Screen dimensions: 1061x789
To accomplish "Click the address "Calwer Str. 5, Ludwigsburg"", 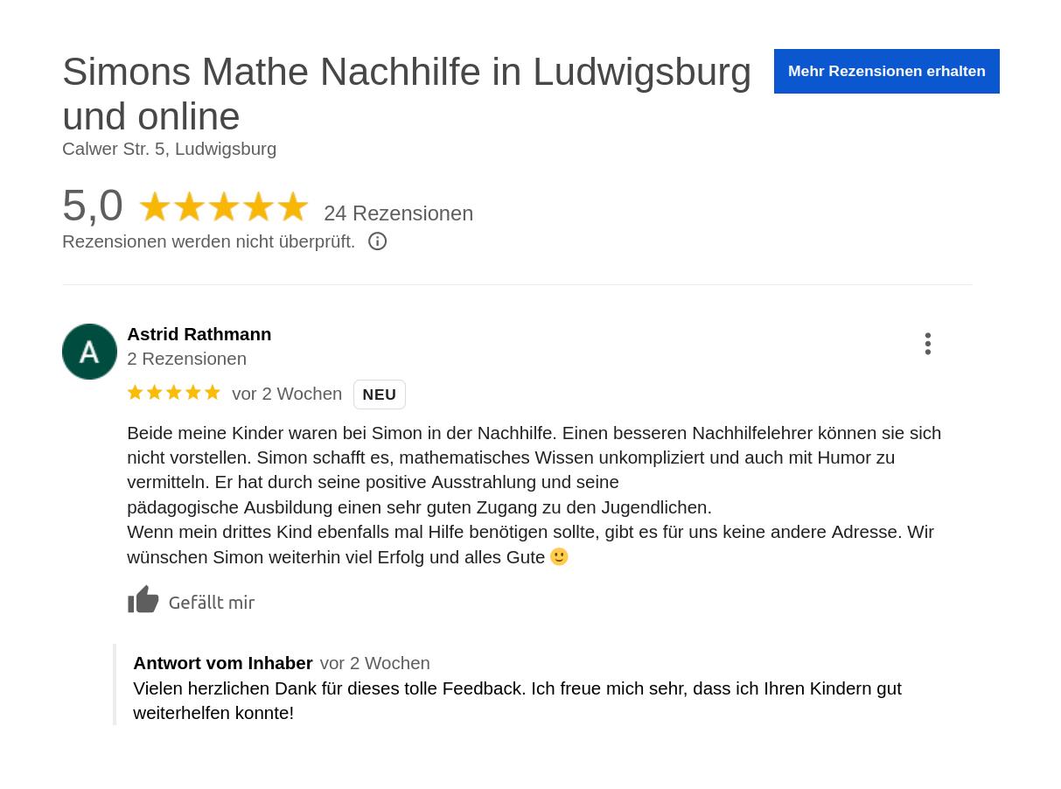I will (169, 149).
